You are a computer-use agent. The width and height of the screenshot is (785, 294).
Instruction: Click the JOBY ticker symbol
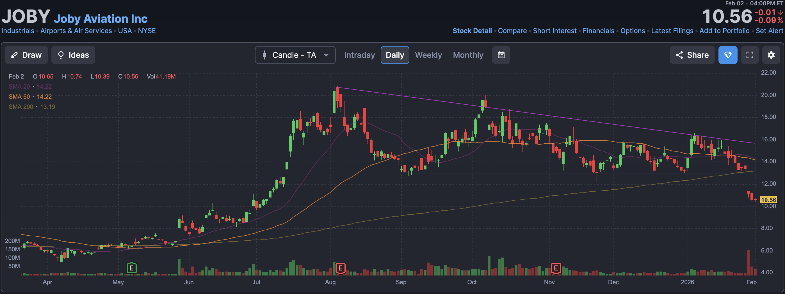click(26, 16)
